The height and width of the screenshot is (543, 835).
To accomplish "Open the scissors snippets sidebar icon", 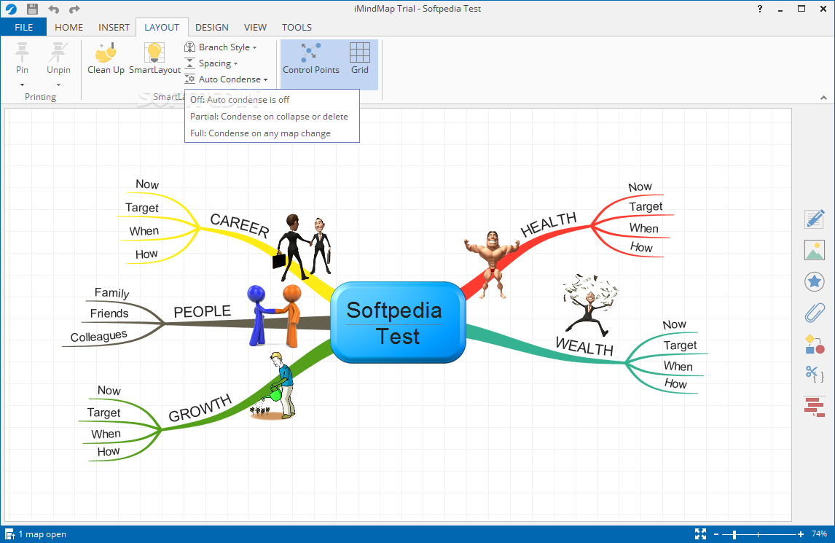I will click(814, 375).
